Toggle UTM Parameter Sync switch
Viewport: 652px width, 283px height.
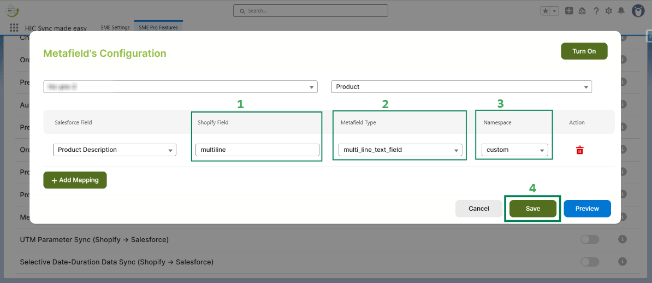590,239
